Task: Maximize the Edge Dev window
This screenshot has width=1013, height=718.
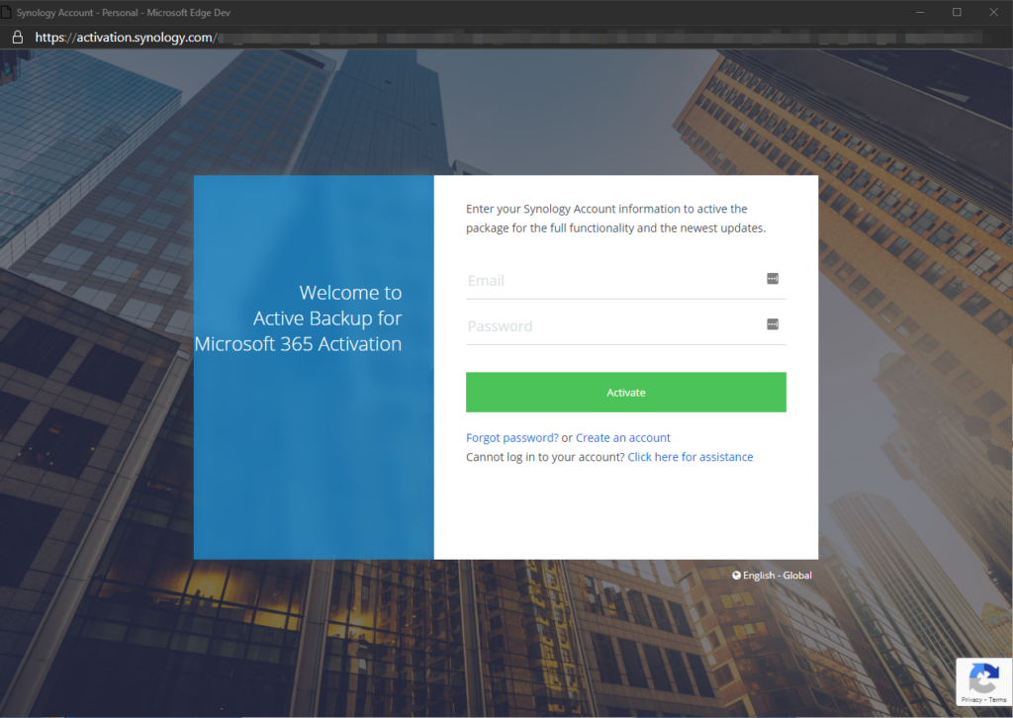Action: pos(957,12)
